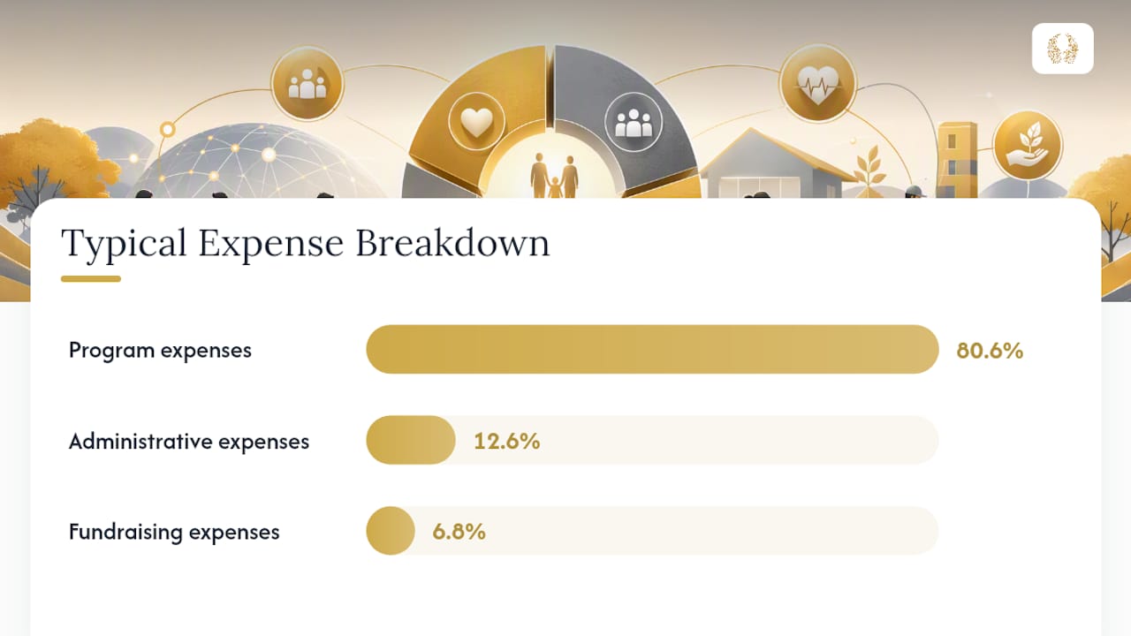This screenshot has width=1131, height=636.
Task: Select the Typical Expense Breakdown heading
Action: (306, 243)
